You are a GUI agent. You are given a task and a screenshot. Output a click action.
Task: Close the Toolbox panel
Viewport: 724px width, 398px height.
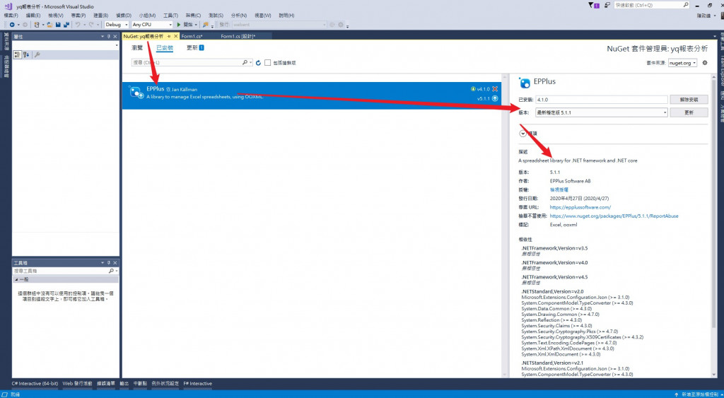click(x=115, y=263)
